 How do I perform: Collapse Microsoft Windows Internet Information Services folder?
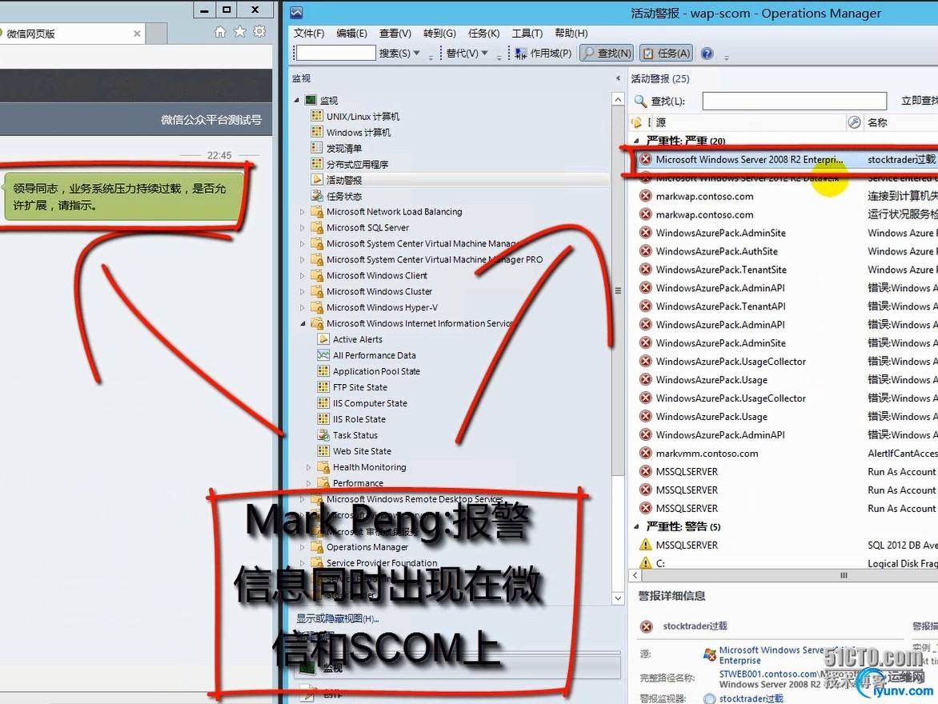[x=302, y=323]
